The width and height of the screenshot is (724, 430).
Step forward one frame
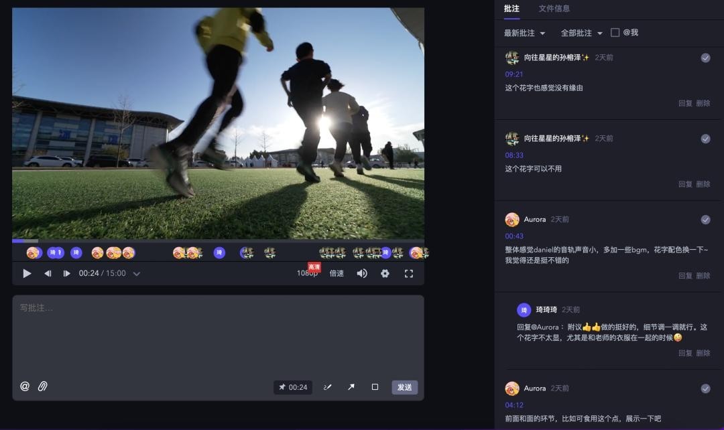coord(66,273)
